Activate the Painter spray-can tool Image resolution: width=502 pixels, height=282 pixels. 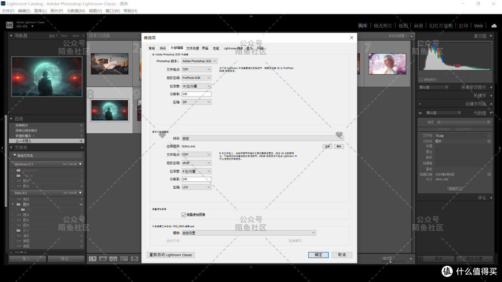point(134,259)
